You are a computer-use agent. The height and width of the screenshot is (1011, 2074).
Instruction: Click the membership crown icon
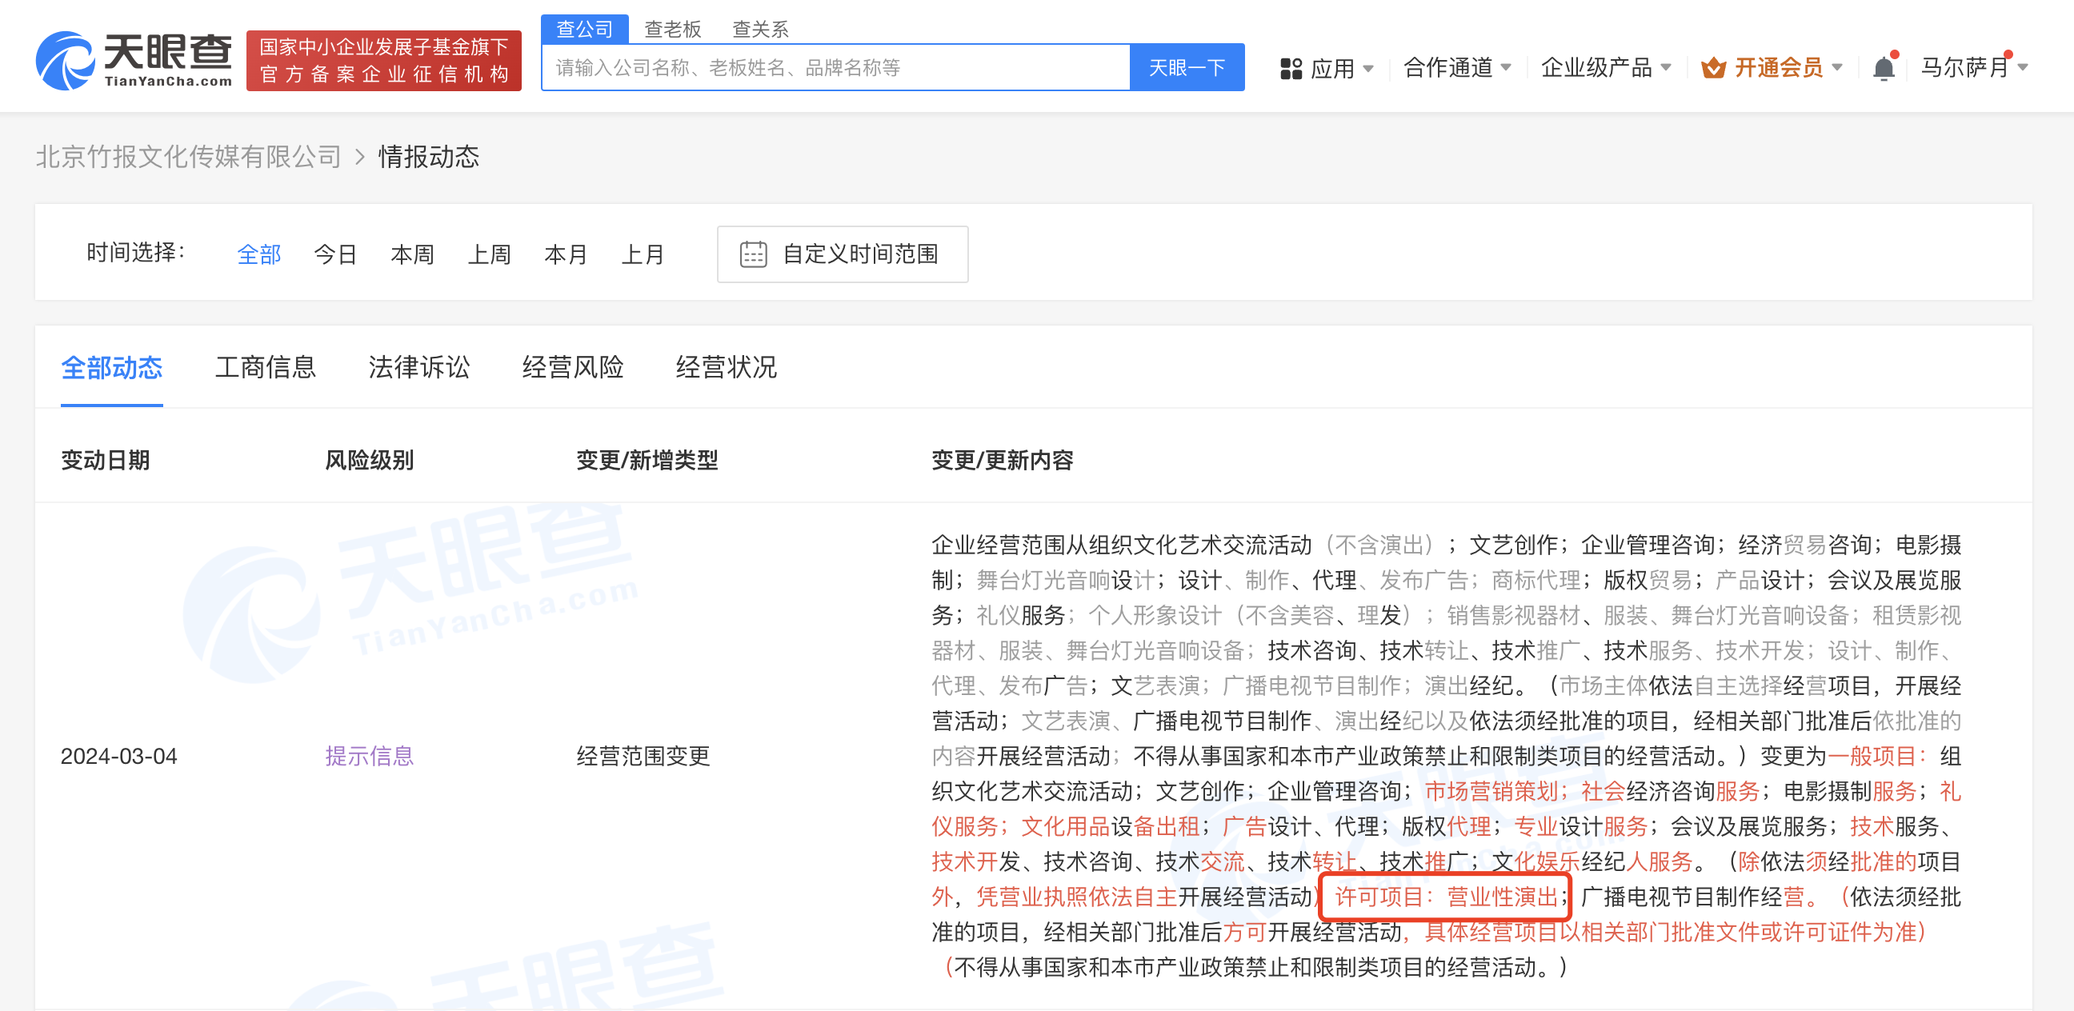coord(1712,69)
